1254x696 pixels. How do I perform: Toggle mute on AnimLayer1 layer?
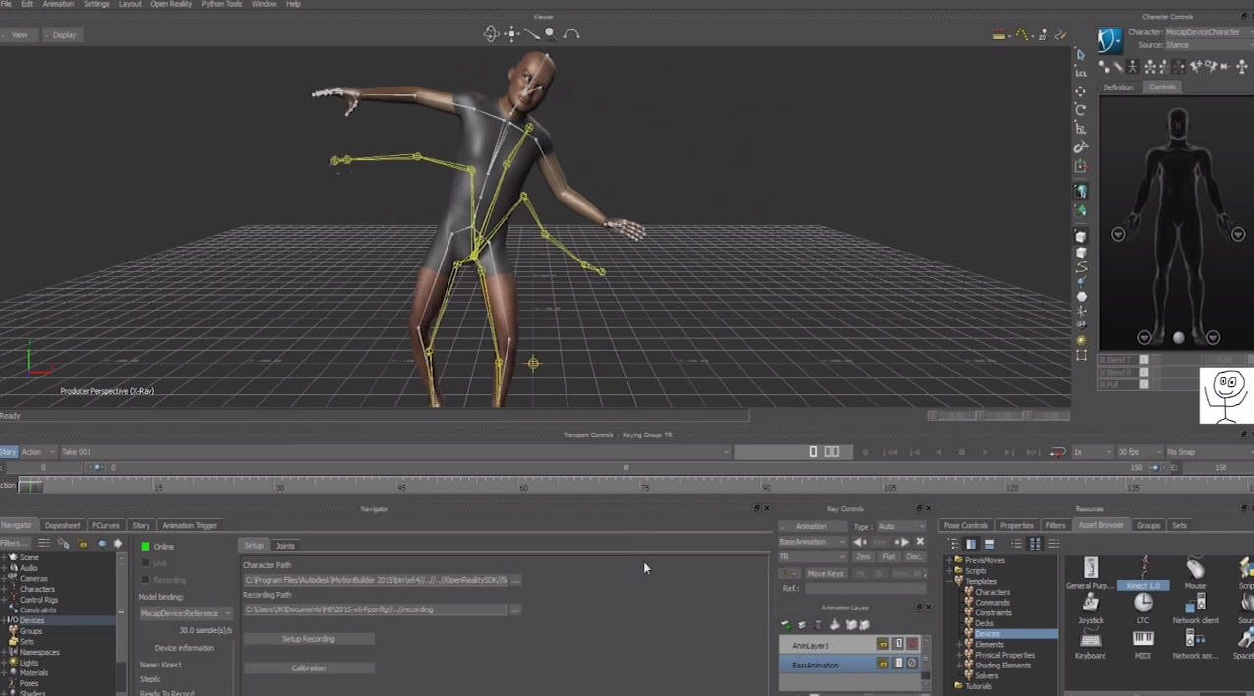912,644
